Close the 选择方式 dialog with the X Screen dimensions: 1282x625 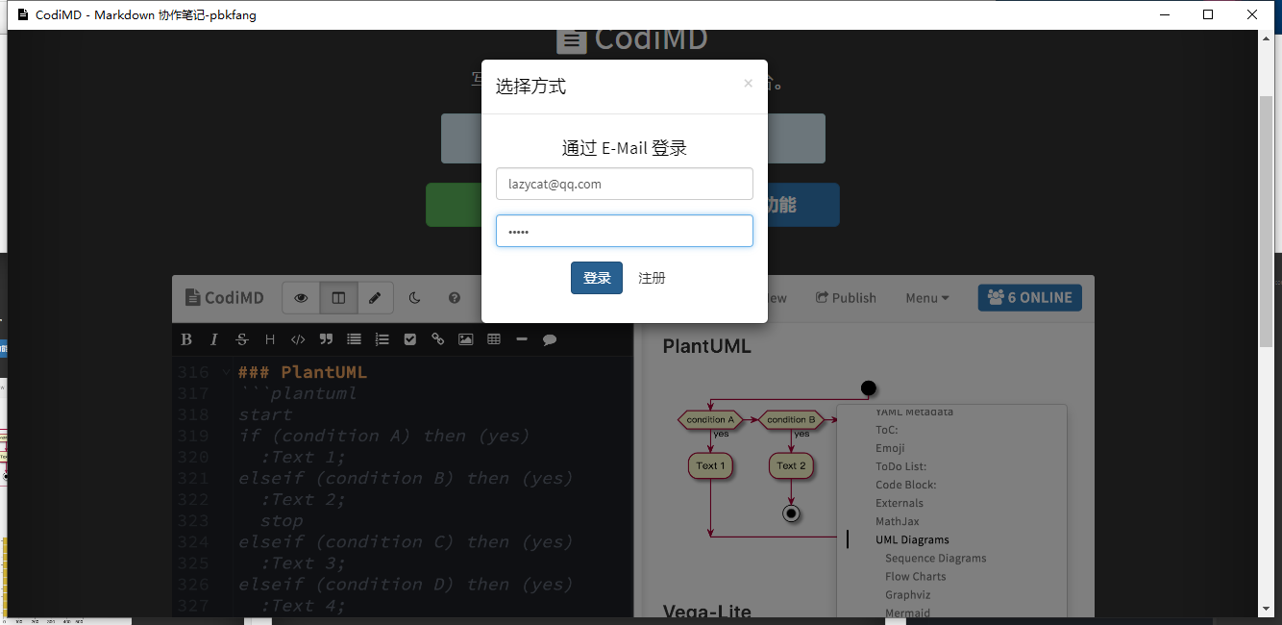(748, 84)
